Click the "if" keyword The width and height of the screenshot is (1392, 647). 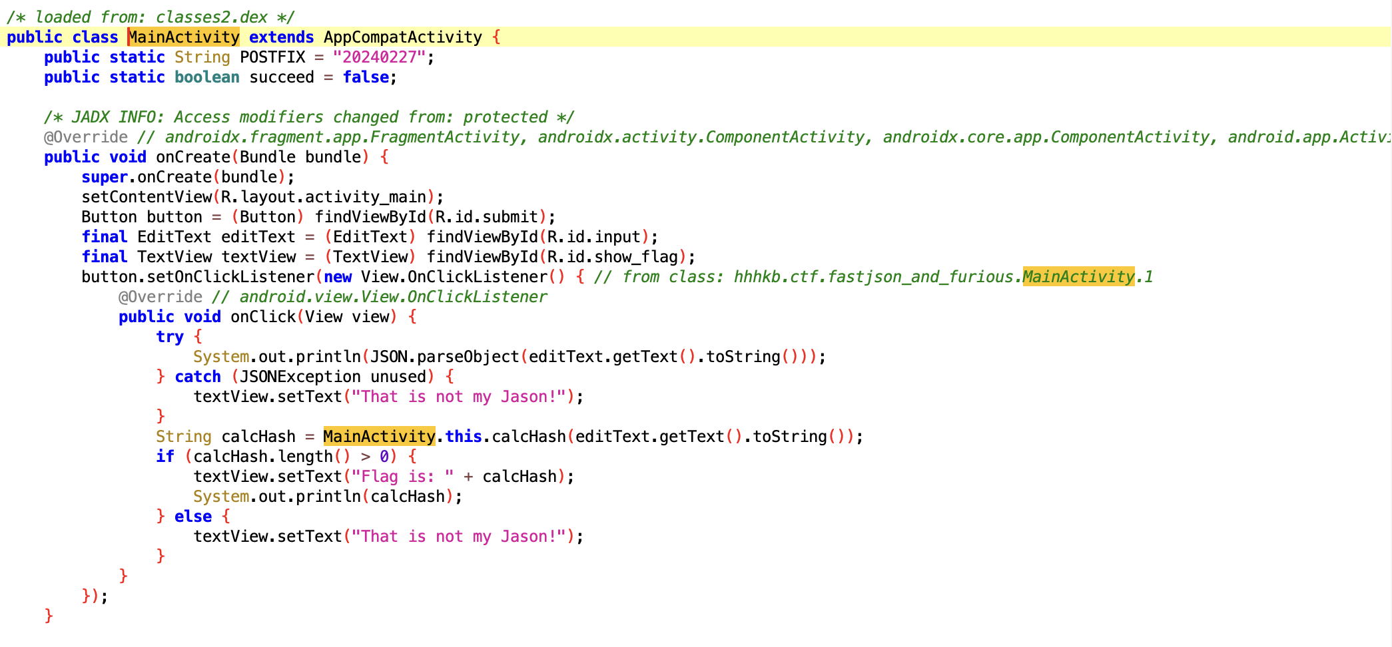[165, 457]
